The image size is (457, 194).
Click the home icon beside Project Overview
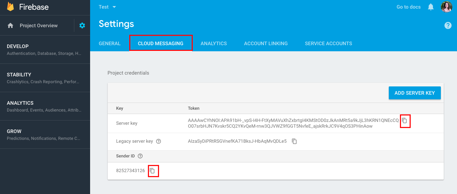tap(10, 25)
